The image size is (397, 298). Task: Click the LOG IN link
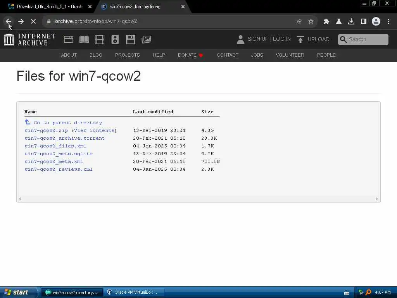tap(282, 39)
